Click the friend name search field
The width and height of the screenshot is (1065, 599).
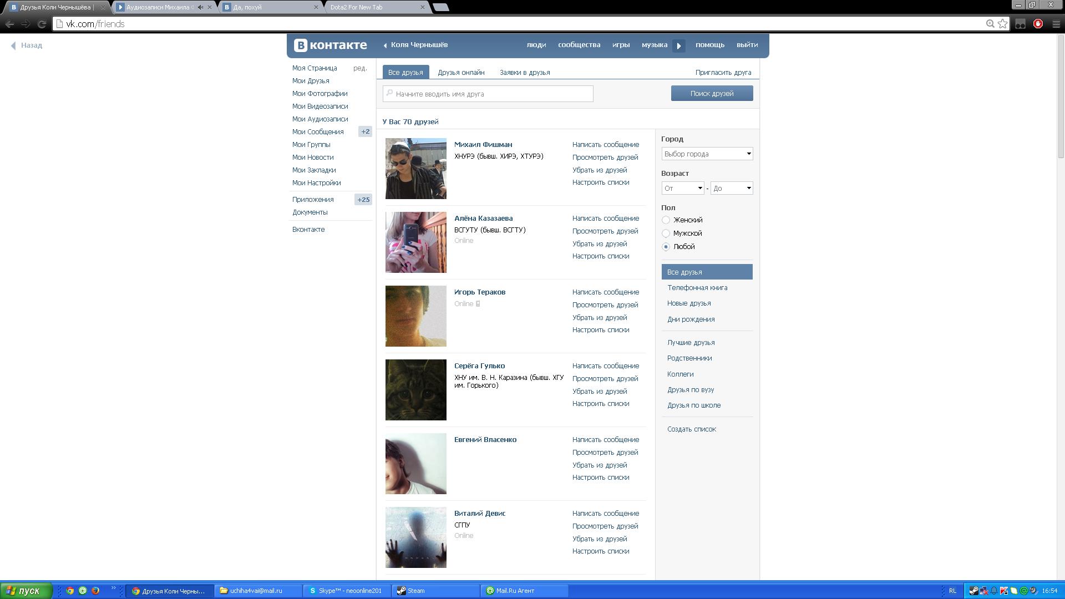(x=488, y=94)
